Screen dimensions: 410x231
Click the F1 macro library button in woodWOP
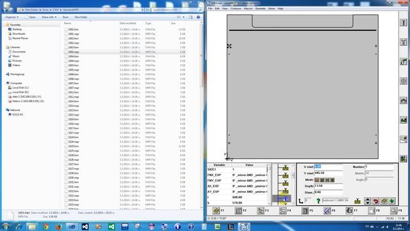tap(217, 210)
